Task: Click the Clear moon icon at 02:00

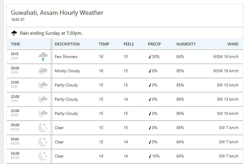Action: (43, 156)
